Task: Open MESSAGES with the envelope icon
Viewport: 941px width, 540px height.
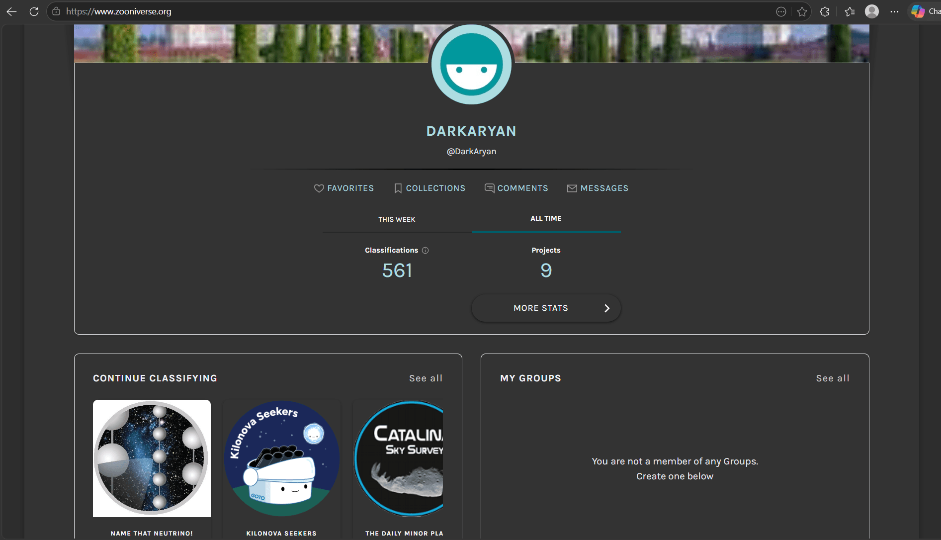Action: 598,188
